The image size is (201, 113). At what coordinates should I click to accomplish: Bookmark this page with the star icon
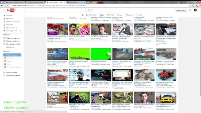(x=190, y=6)
